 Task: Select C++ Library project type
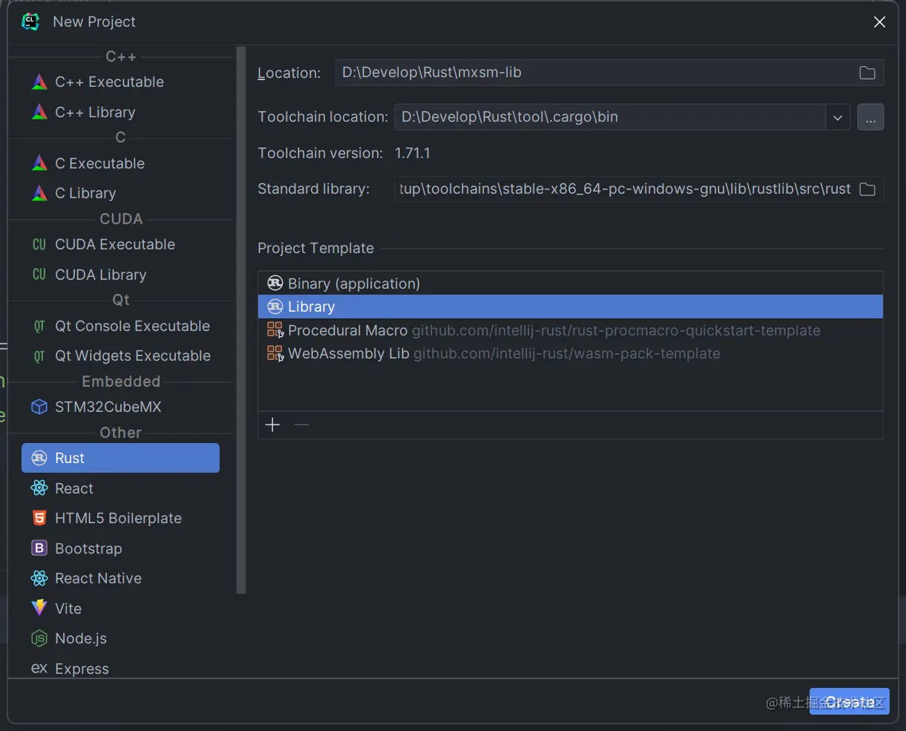[x=120, y=112]
